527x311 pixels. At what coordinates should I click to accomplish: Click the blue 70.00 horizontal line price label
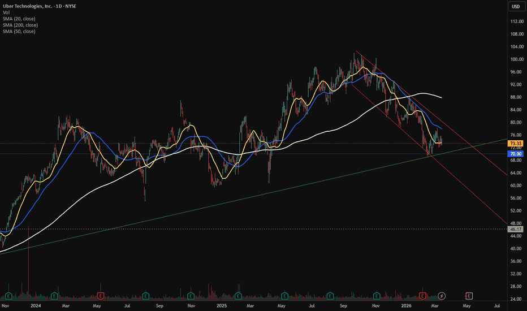pos(515,153)
